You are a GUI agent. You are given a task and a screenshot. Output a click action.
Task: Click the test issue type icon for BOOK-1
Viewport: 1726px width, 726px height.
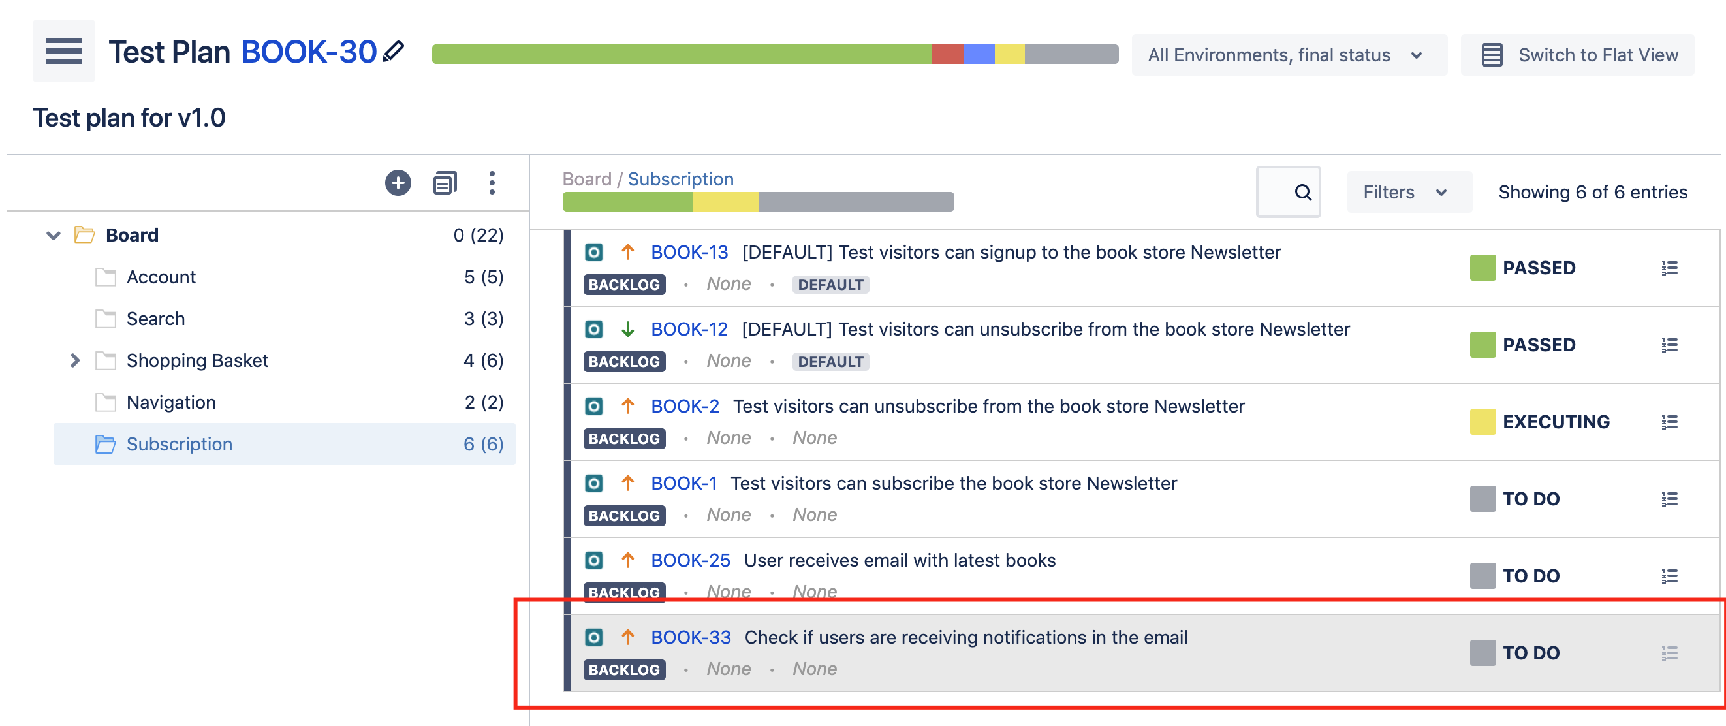(x=593, y=483)
